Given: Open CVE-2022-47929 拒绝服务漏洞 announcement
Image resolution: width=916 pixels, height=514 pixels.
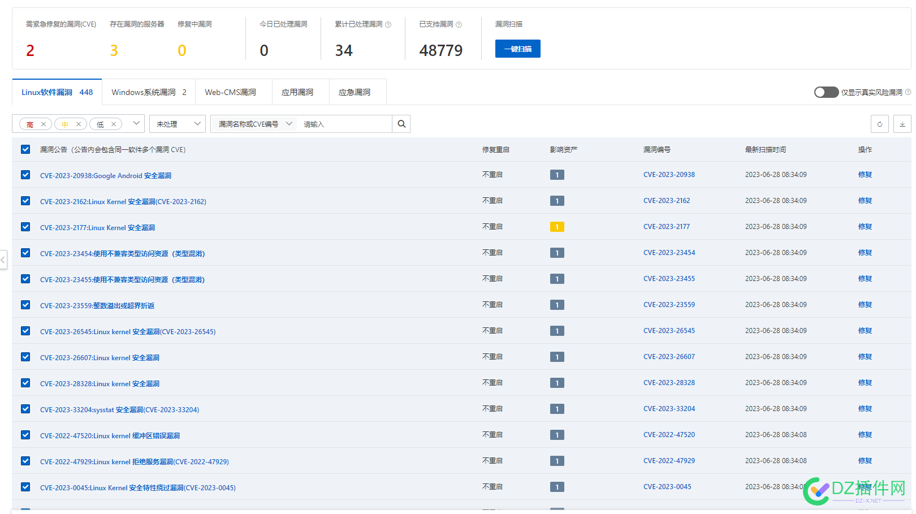Looking at the screenshot, I should pyautogui.click(x=135, y=462).
